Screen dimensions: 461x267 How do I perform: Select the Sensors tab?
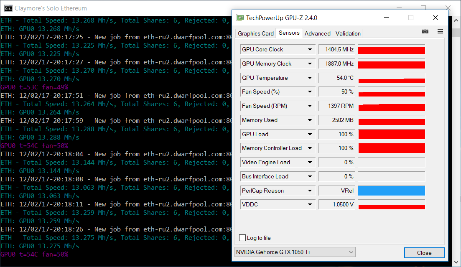289,33
